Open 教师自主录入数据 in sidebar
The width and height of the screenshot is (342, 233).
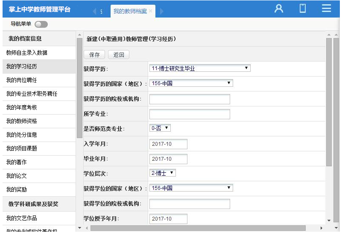[39, 53]
